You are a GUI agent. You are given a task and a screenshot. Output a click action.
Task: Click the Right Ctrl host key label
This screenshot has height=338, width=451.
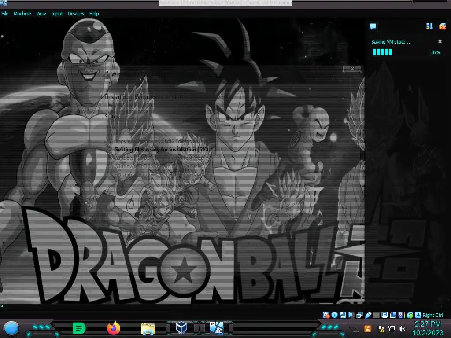tap(433, 315)
